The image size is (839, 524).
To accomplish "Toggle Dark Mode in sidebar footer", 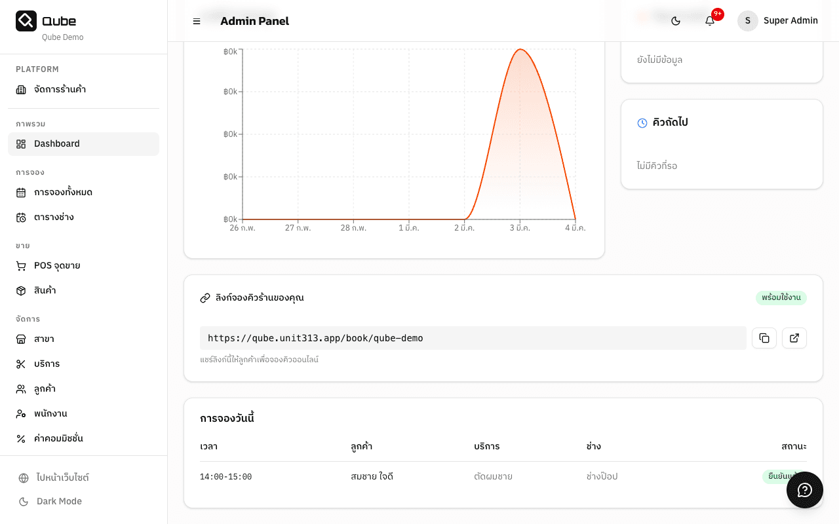I will pyautogui.click(x=59, y=502).
